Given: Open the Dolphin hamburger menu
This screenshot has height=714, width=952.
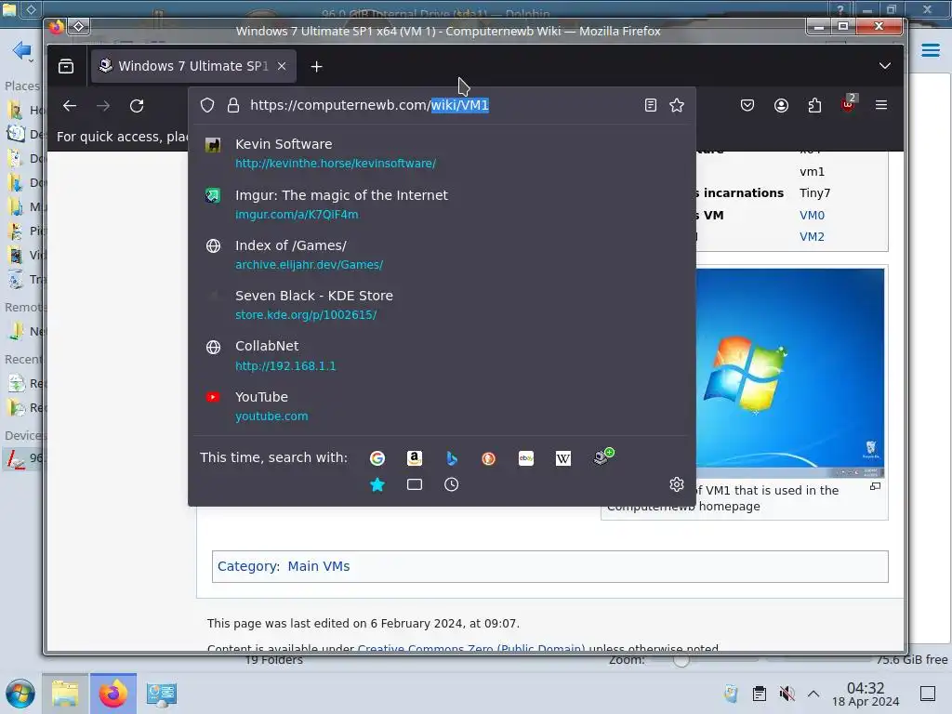Looking at the screenshot, I should (930, 50).
